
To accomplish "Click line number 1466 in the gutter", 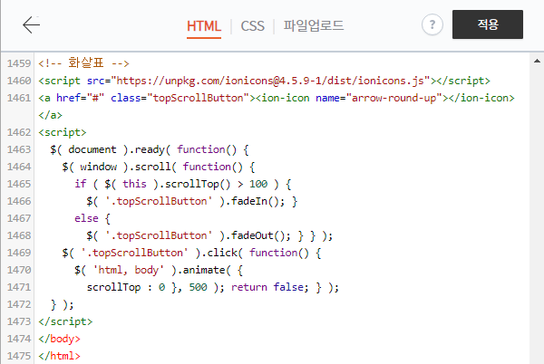I will (x=19, y=201).
